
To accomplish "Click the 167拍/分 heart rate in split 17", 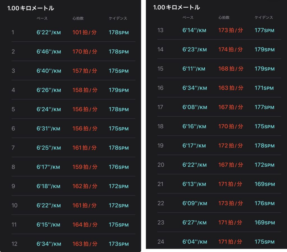I will pos(231,107).
